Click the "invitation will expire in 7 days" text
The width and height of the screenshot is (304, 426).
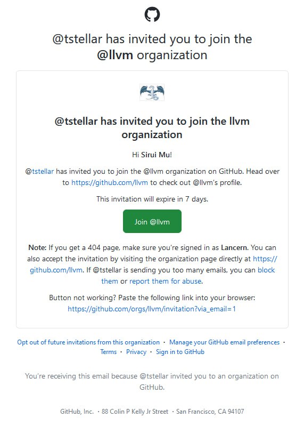pos(152,199)
